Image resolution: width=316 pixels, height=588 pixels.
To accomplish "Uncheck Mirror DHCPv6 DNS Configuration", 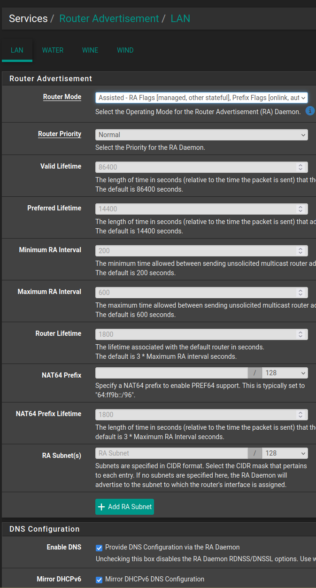I will pos(99,580).
